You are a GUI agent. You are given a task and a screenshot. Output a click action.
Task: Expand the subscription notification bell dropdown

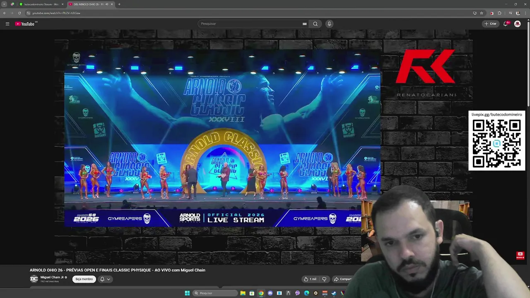tap(105, 279)
